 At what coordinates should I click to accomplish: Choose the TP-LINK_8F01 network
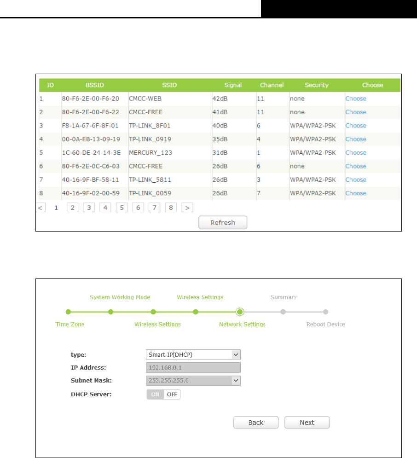pos(356,126)
